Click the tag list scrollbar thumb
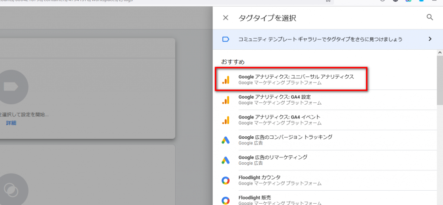The image size is (443, 205). click(440, 80)
